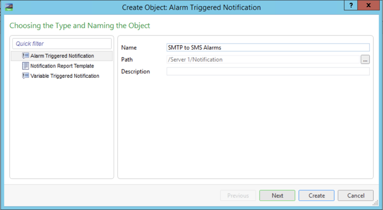
Task: Select Notification Report Template type
Action: click(62, 66)
